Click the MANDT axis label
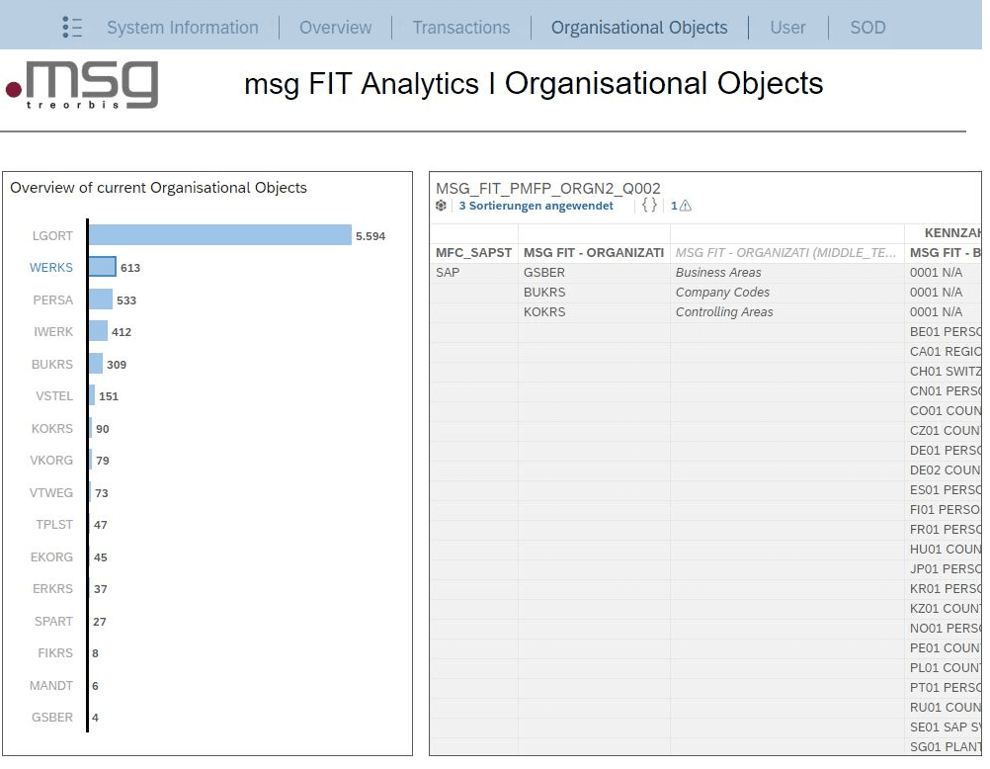990x769 pixels. tap(51, 686)
